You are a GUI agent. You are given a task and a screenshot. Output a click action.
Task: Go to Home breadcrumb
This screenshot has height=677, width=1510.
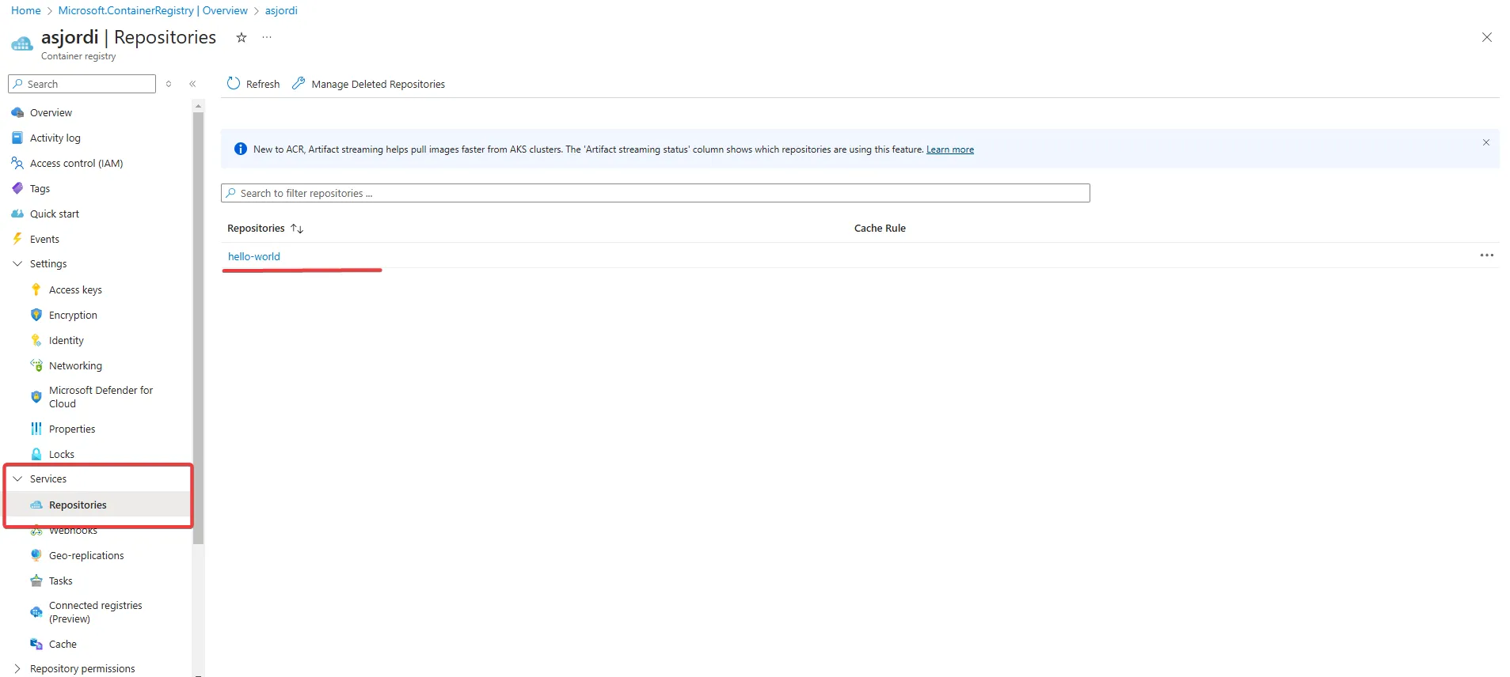[x=26, y=10]
